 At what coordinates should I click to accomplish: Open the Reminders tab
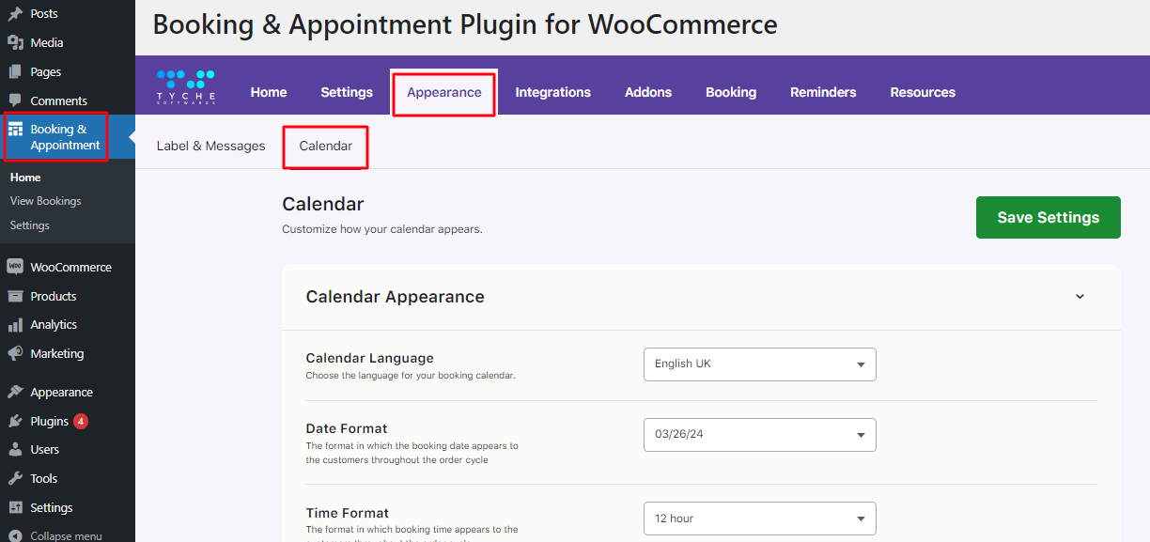pyautogui.click(x=823, y=92)
